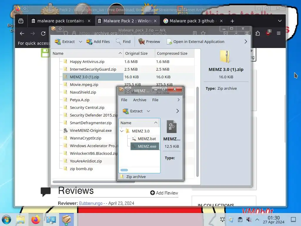Select Security Defender 2015.zip
301x226 pixels.
point(93,115)
